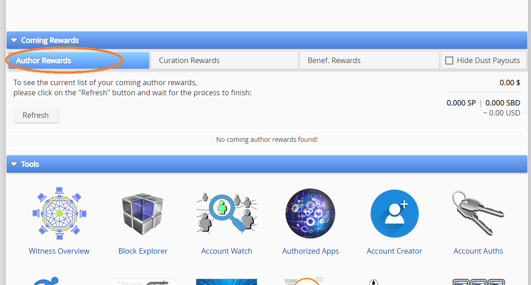Toggle the Hide Dust Payouts checkbox
Image resolution: width=531 pixels, height=285 pixels.
[x=449, y=61]
